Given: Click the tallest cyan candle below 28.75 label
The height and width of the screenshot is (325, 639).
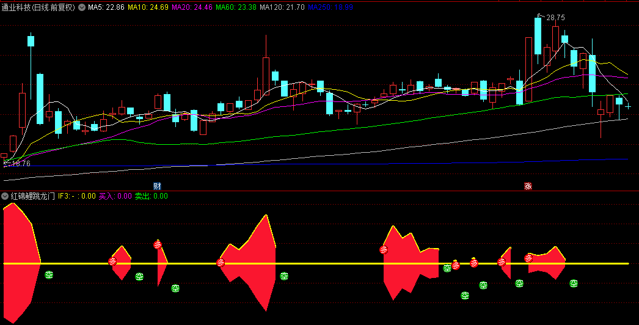Looking at the screenshot, I should tap(538, 36).
